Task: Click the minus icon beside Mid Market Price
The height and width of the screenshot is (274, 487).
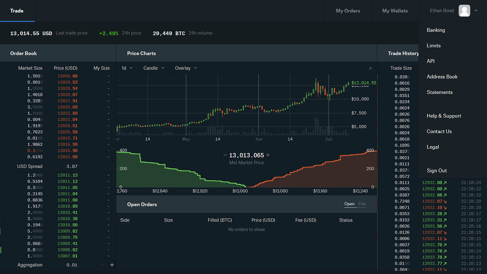Action: pyautogui.click(x=225, y=155)
